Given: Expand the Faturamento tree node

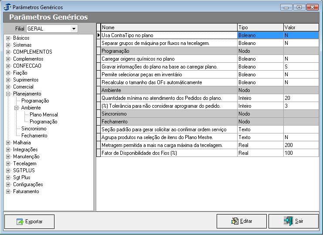Looking at the screenshot, I should click(8, 191).
